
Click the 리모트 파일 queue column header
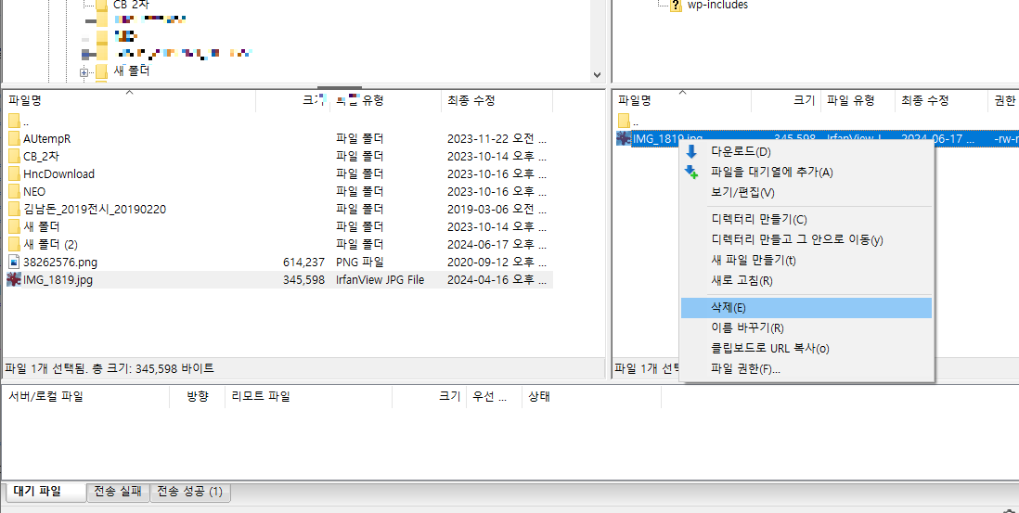click(309, 397)
